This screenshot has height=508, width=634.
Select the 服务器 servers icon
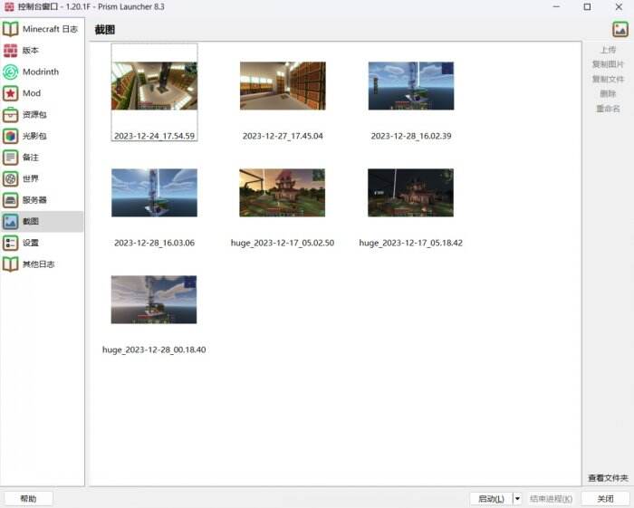point(11,200)
